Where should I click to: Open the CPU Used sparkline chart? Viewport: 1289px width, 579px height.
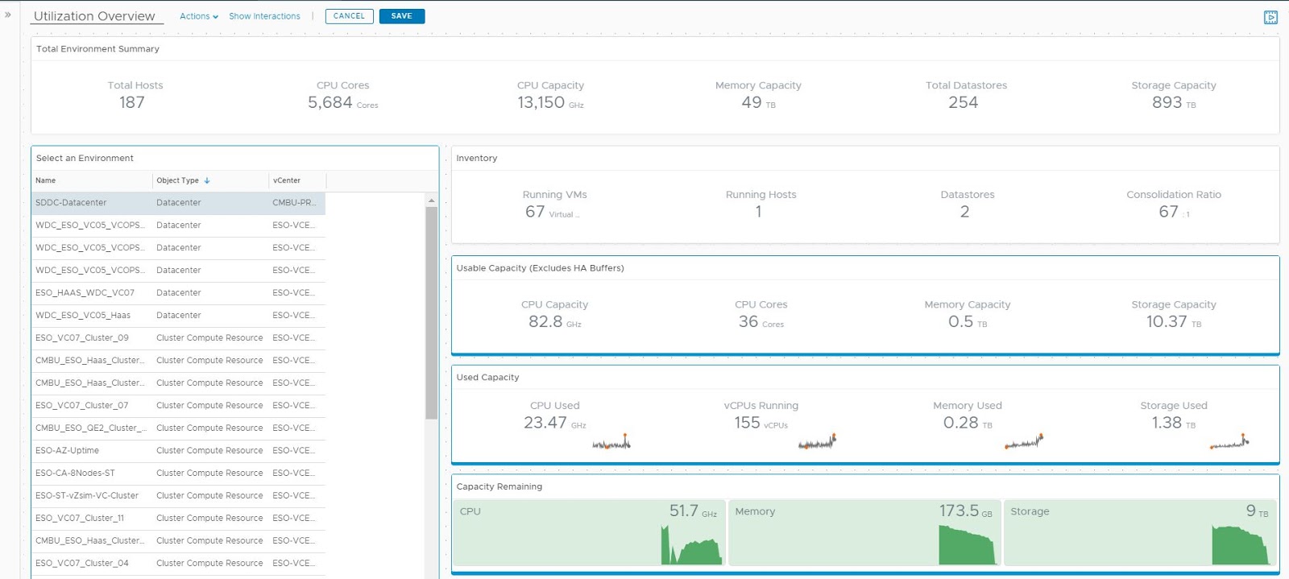pos(611,442)
